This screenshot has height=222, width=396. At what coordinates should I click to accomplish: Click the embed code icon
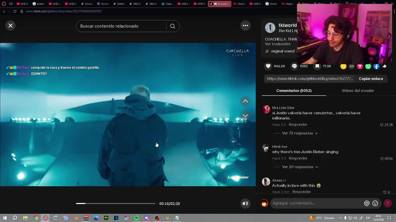coord(351,66)
